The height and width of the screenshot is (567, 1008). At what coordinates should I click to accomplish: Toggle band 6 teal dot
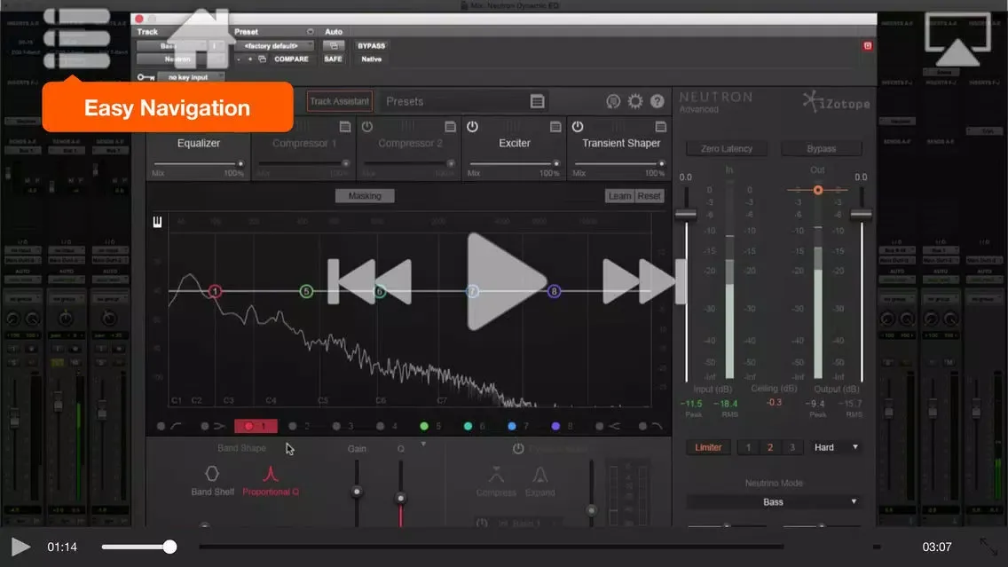coord(468,426)
